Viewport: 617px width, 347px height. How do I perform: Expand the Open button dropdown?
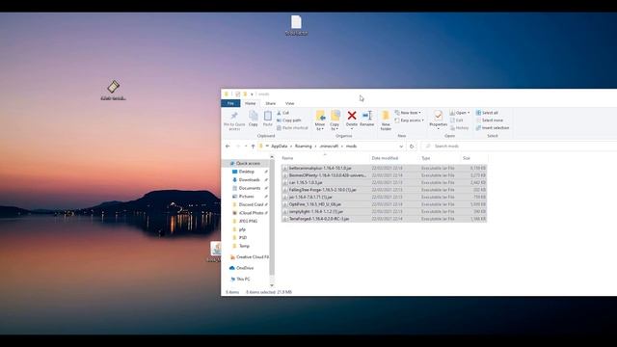point(469,113)
